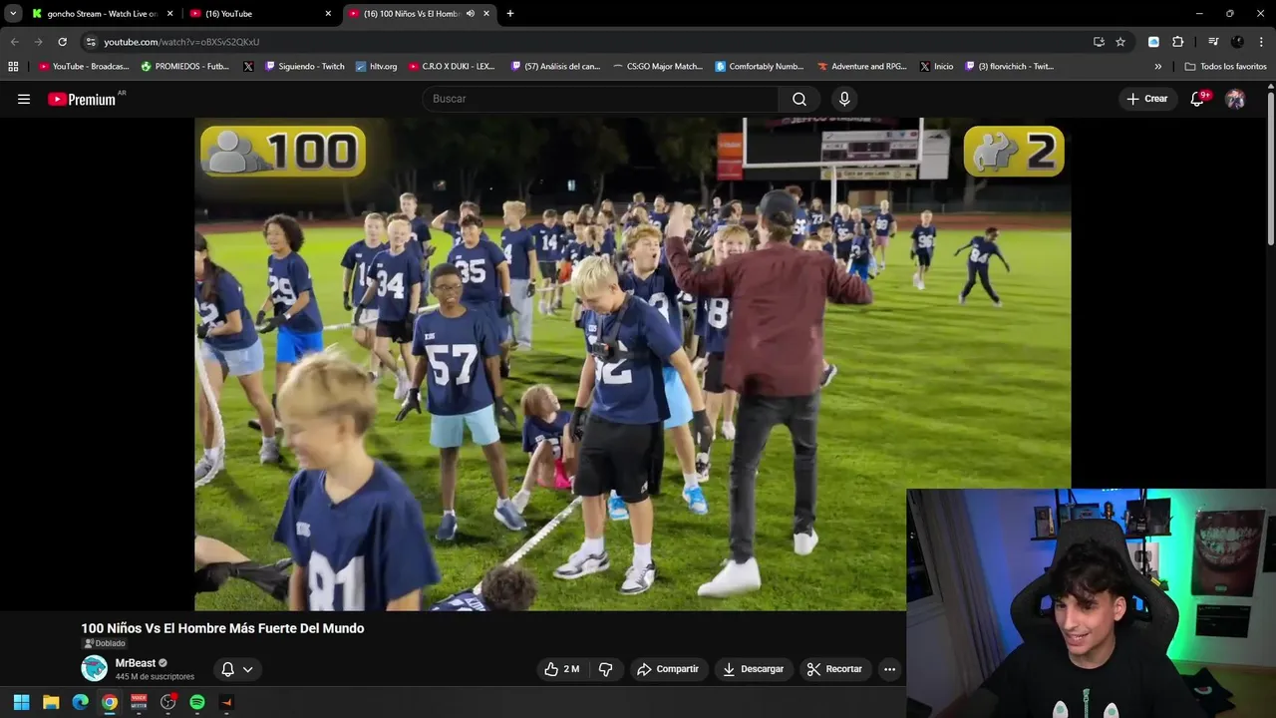Click the Crear button

[1146, 99]
